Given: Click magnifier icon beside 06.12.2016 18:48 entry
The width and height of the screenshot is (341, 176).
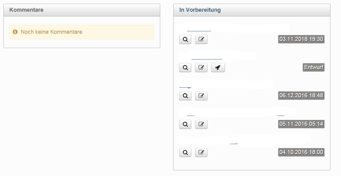Looking at the screenshot, I should [185, 96].
